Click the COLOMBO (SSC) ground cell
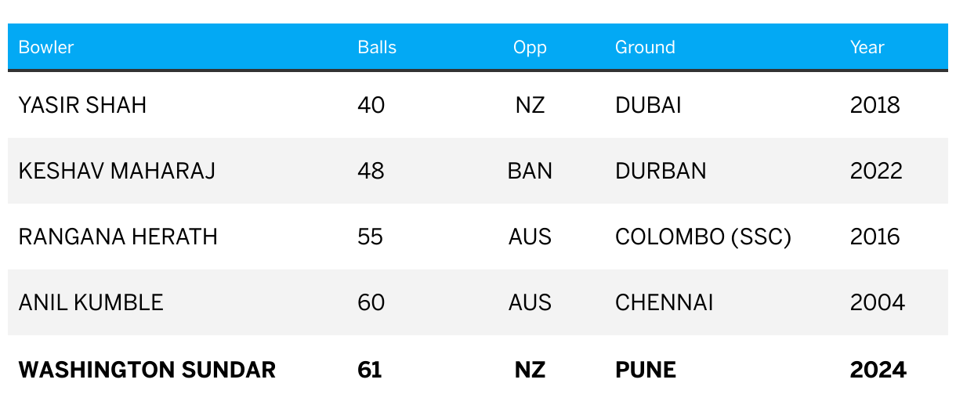Image resolution: width=956 pixels, height=412 pixels. tap(703, 237)
